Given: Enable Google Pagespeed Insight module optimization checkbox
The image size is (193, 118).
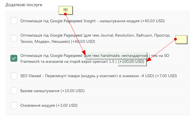Looking at the screenshot, I should (14, 21).
